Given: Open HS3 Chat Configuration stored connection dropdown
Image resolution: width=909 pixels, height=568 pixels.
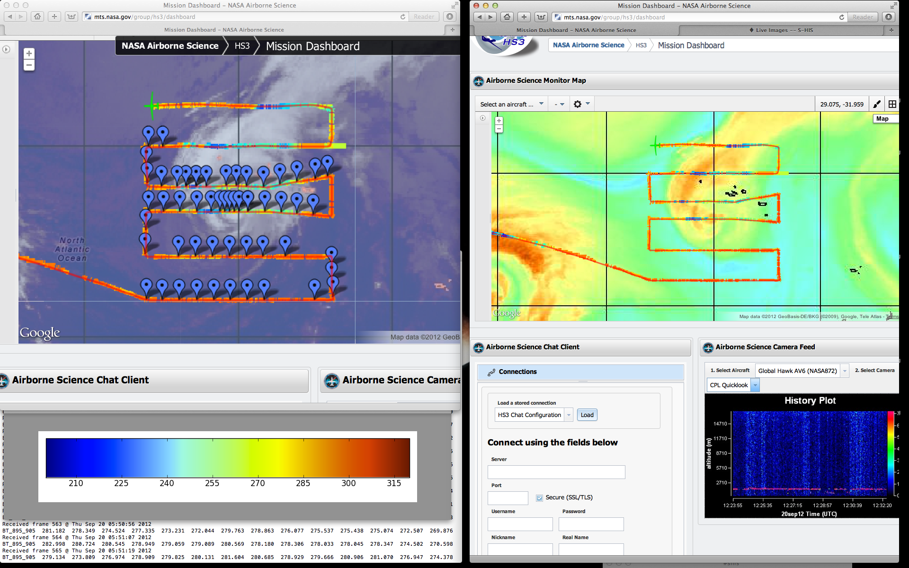Looking at the screenshot, I should pos(569,415).
